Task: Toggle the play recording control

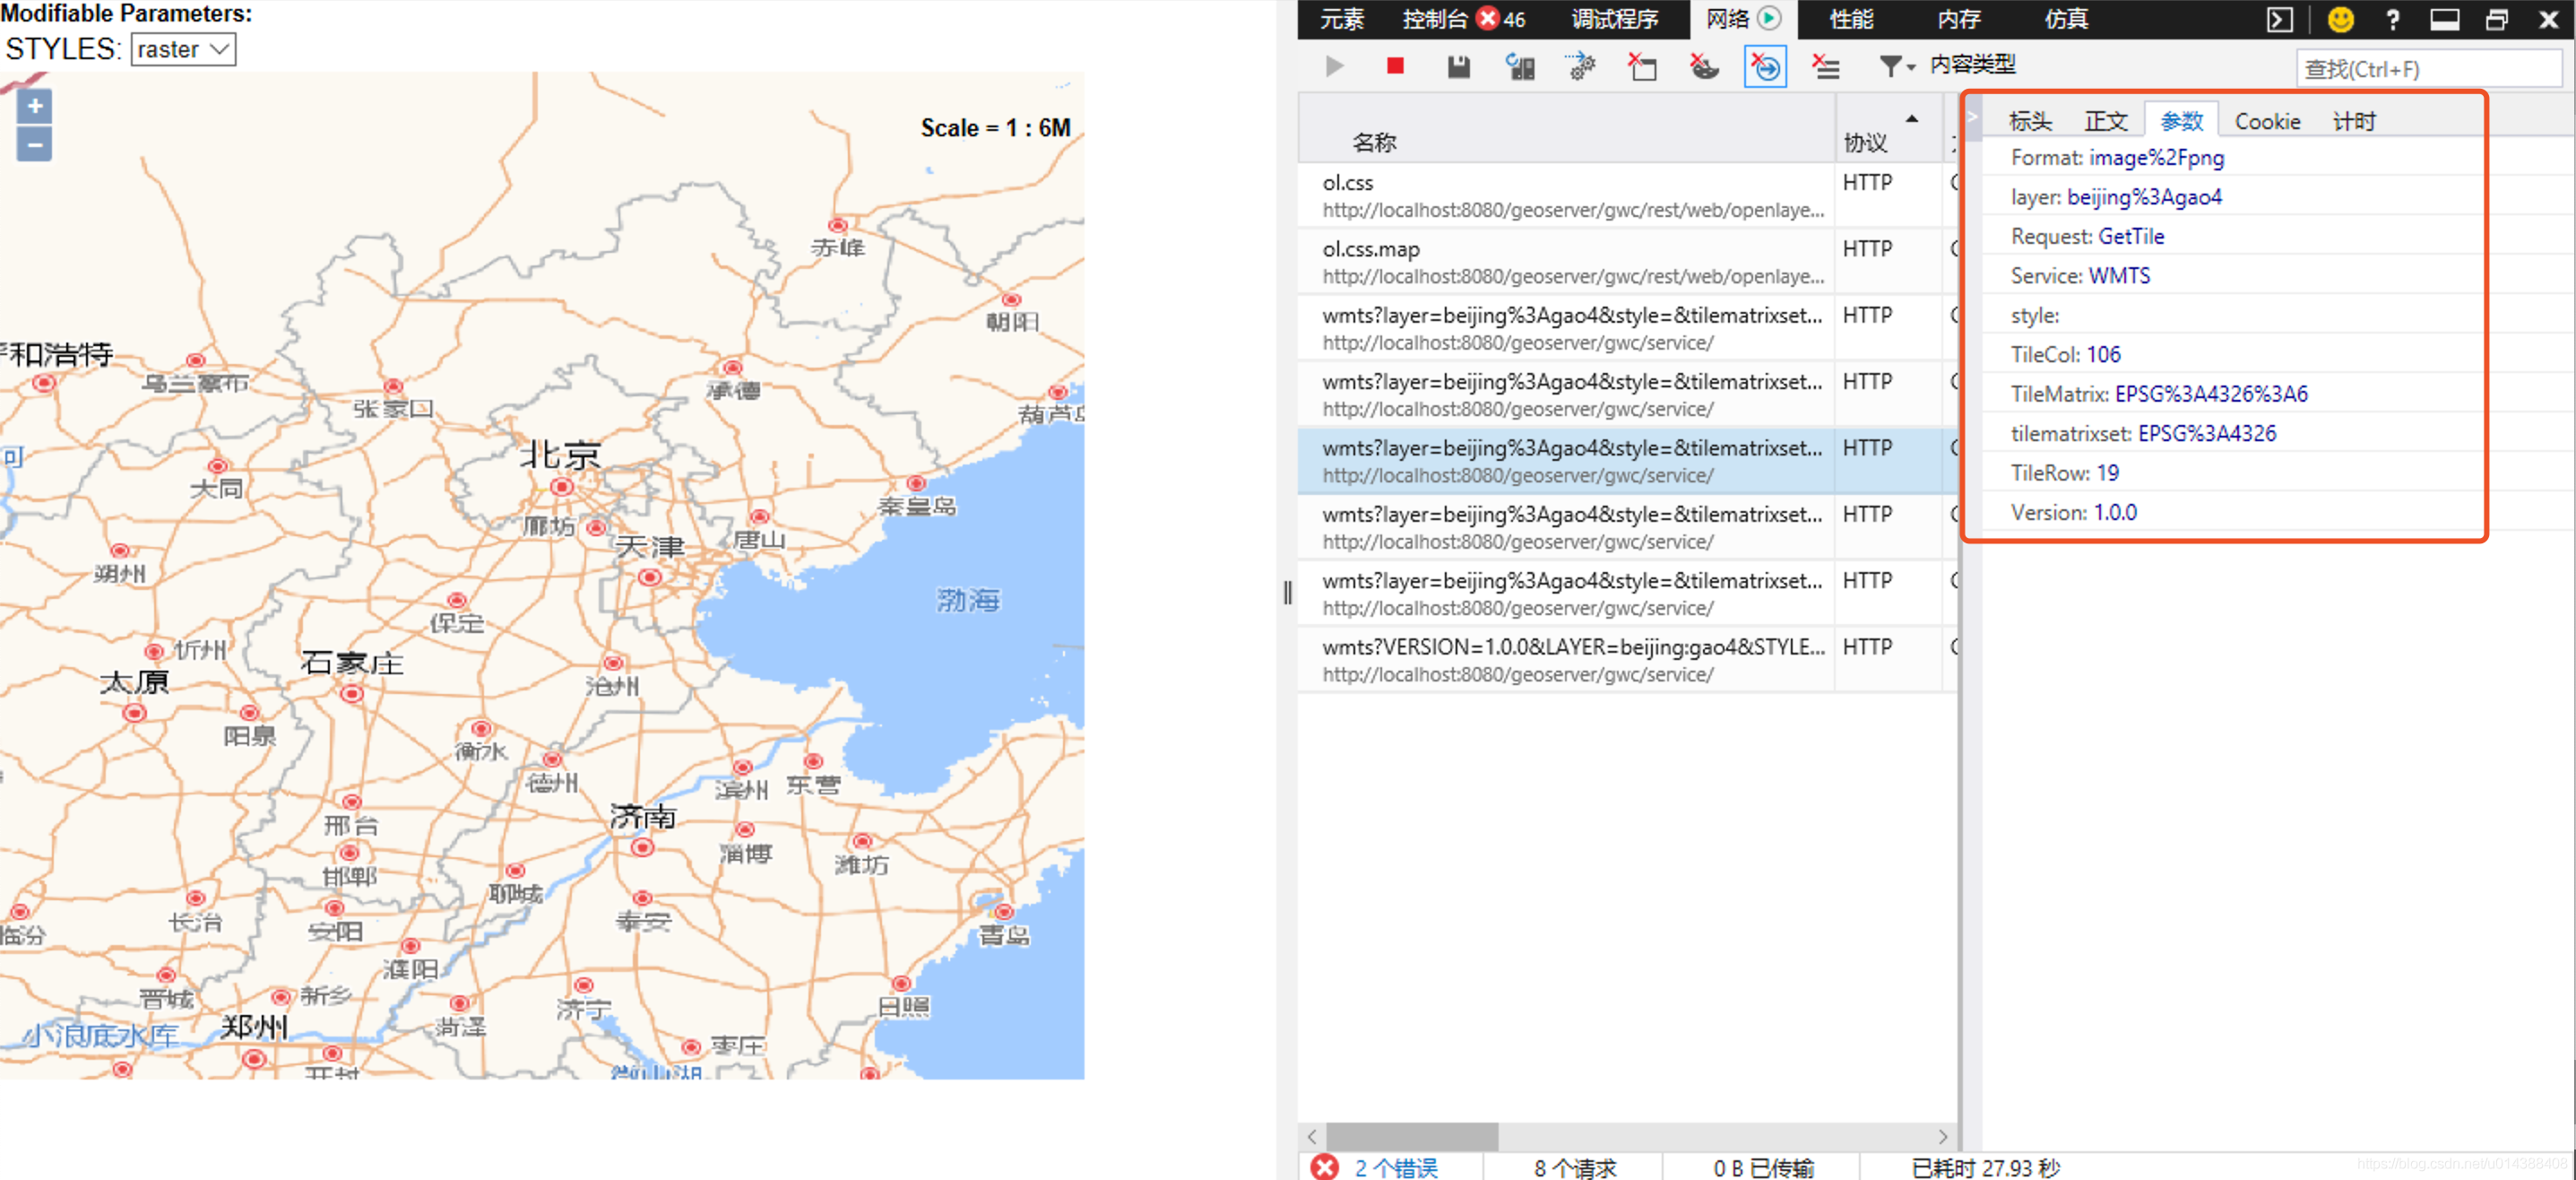Action: 1334,67
